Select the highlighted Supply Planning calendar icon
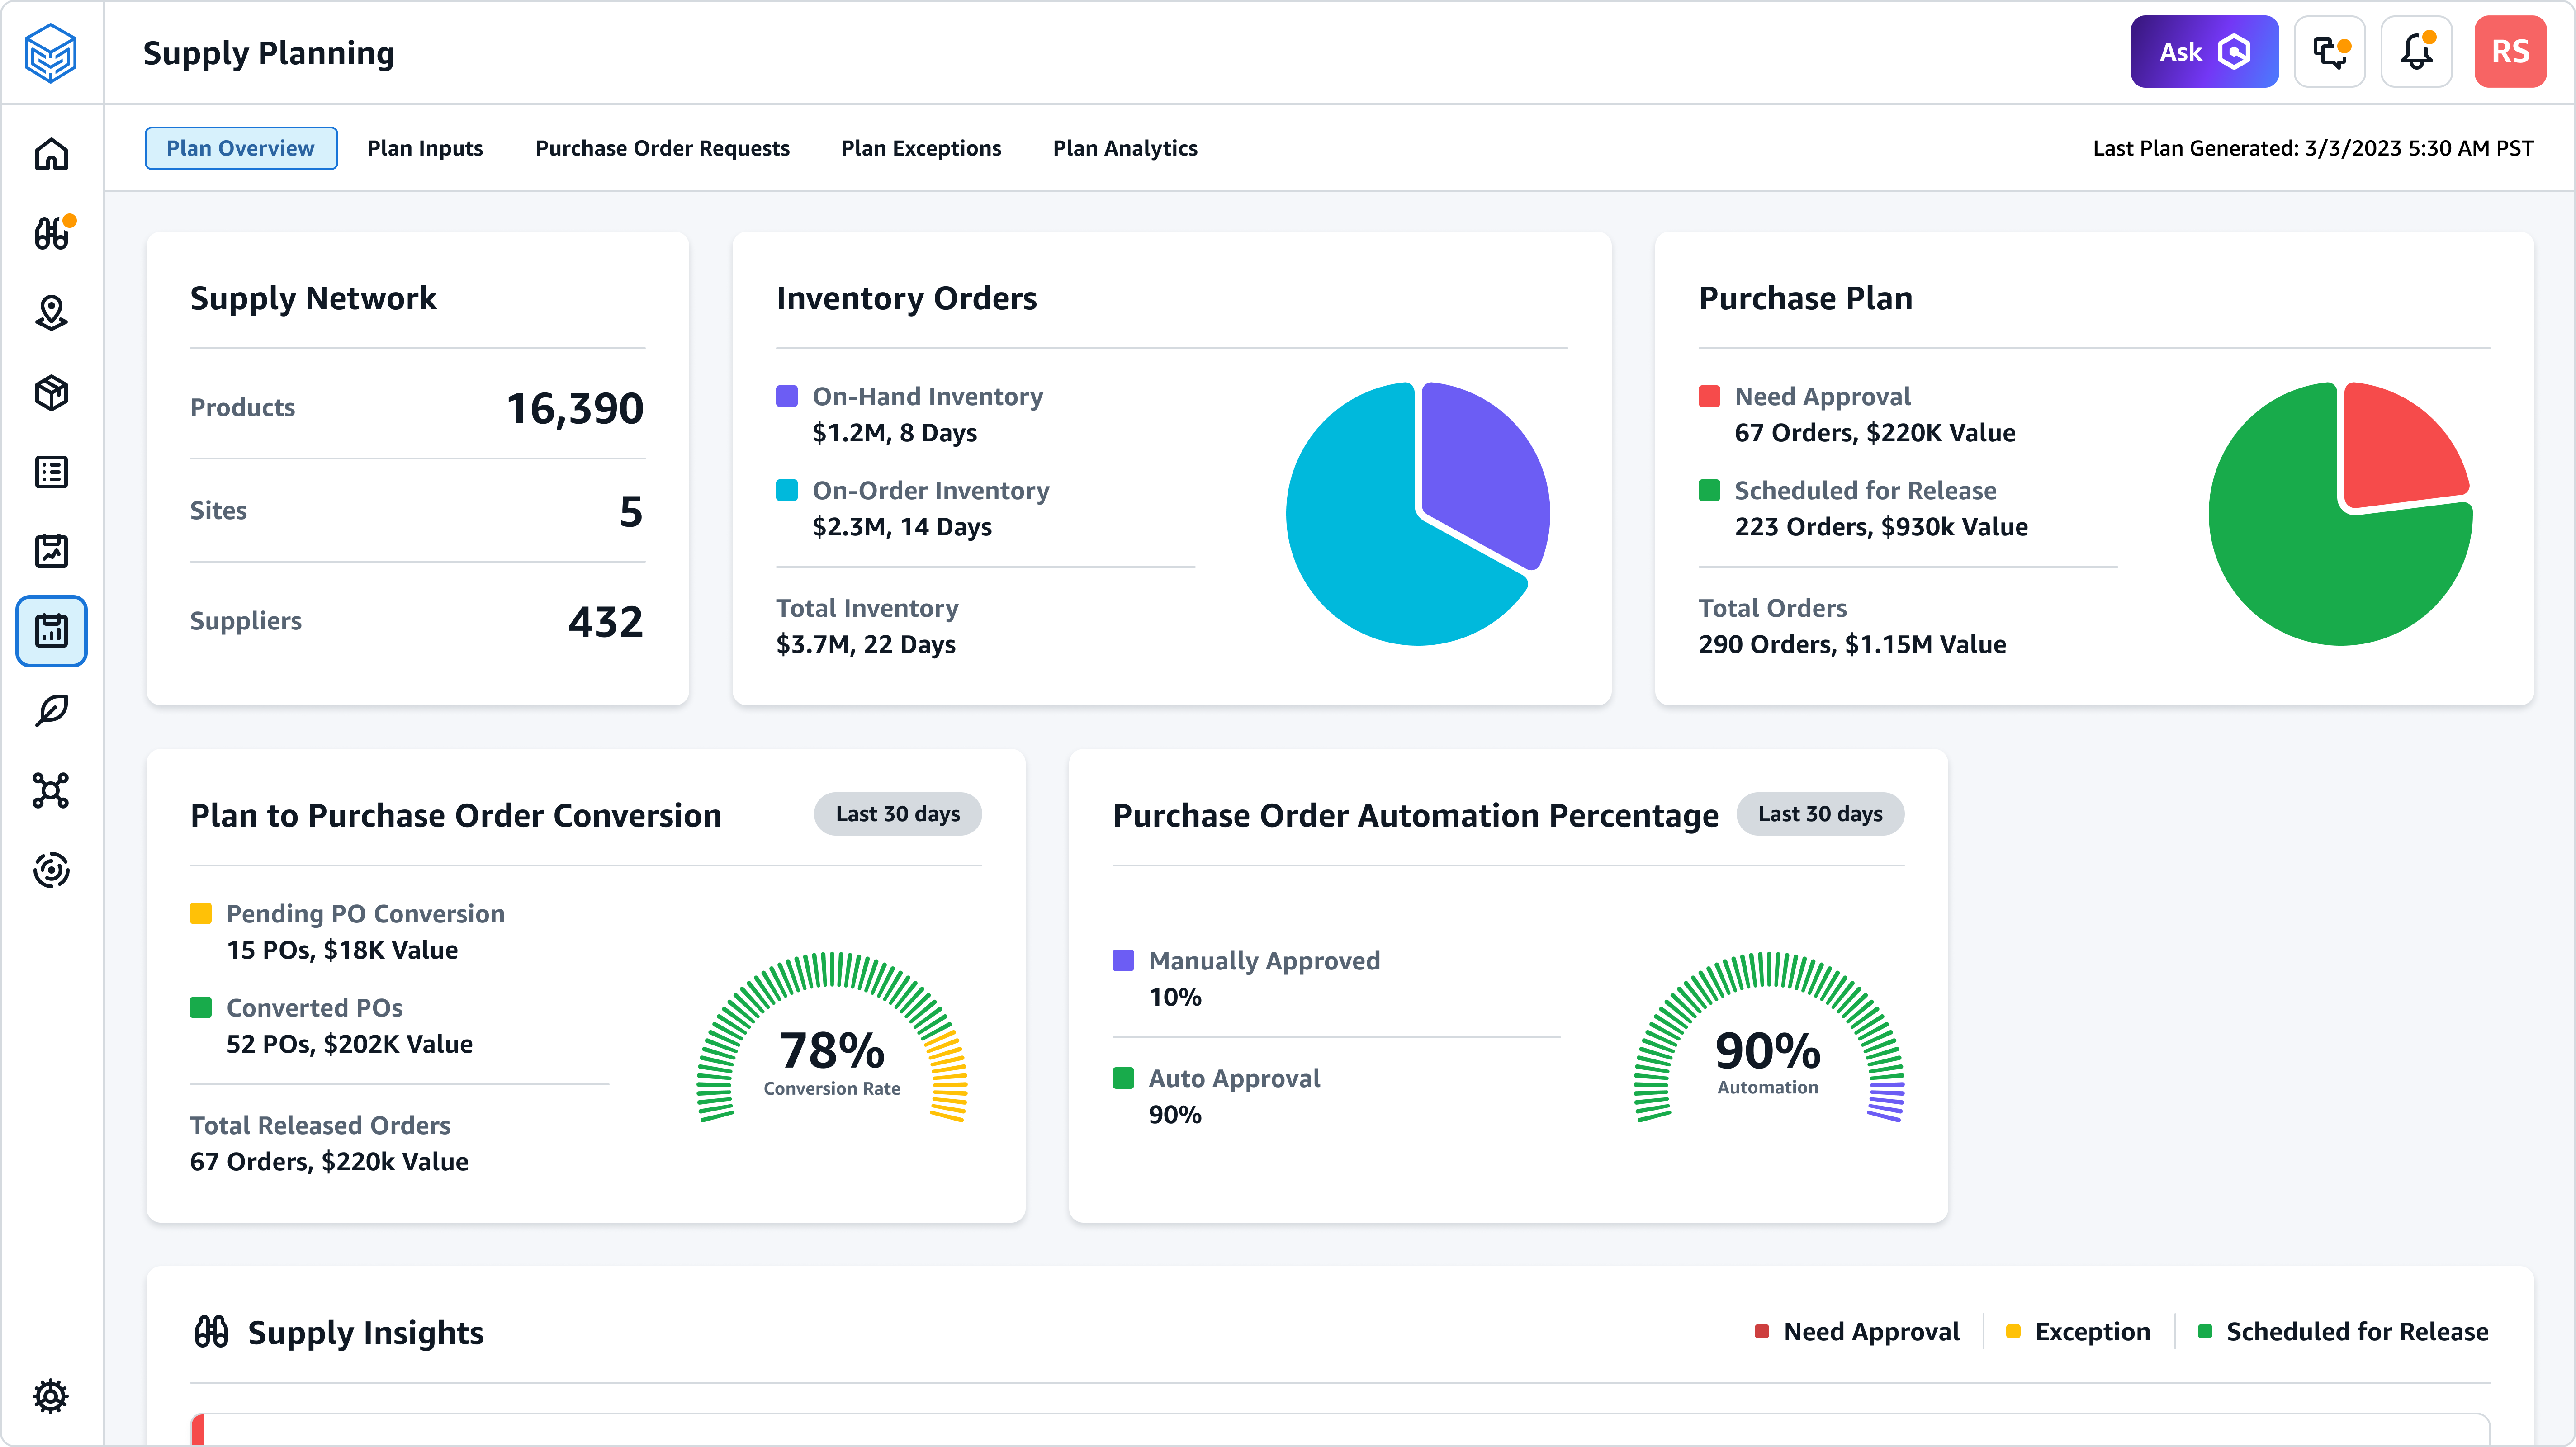 tap(51, 631)
